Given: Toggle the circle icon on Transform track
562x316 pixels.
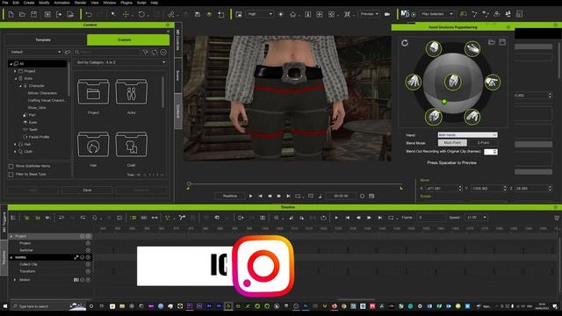Looking at the screenshot, I should (x=88, y=271).
